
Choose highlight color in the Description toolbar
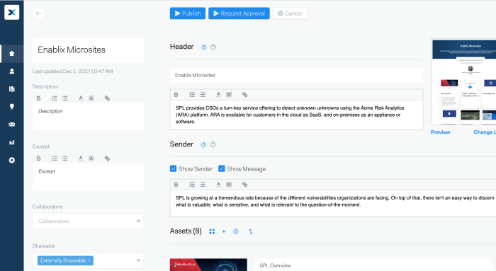(x=91, y=98)
